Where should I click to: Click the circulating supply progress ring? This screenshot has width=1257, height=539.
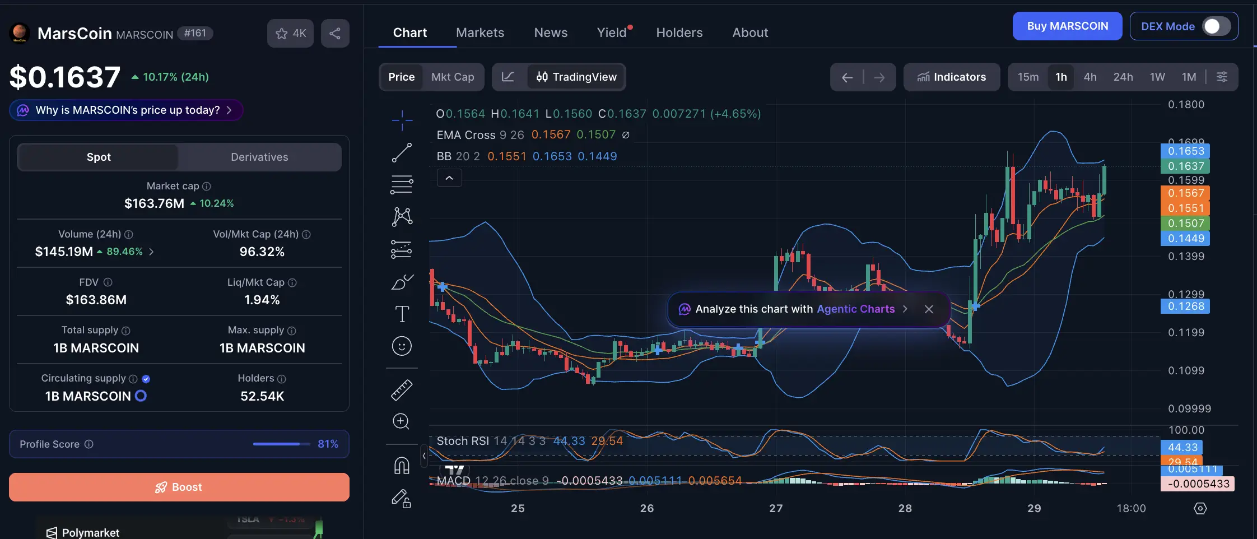tap(141, 396)
